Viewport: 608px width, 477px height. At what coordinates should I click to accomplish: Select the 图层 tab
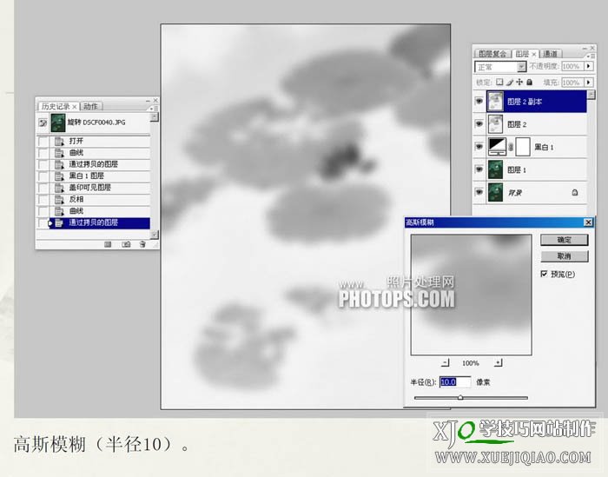point(522,54)
